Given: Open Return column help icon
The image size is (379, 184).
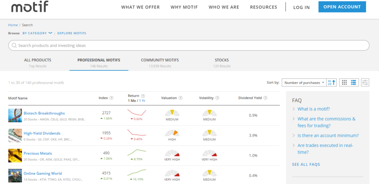Looking at the screenshot, I should pos(142,96).
